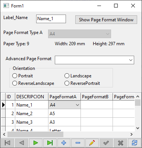Image resolution: width=142 pixels, height=148 pixels.
Task: Click the ID cell with value 2
Action: tap(10, 114)
